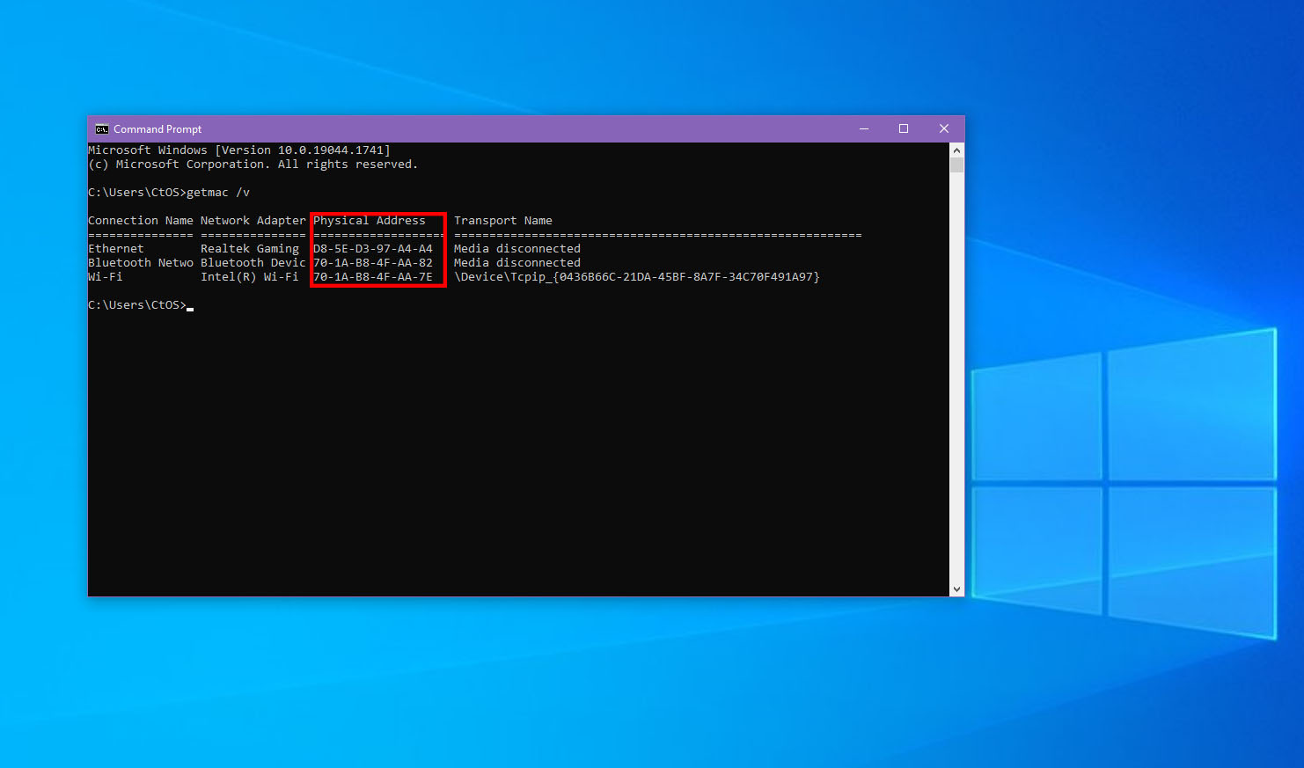
Task: Click the scrollbar track
Action: (956, 369)
